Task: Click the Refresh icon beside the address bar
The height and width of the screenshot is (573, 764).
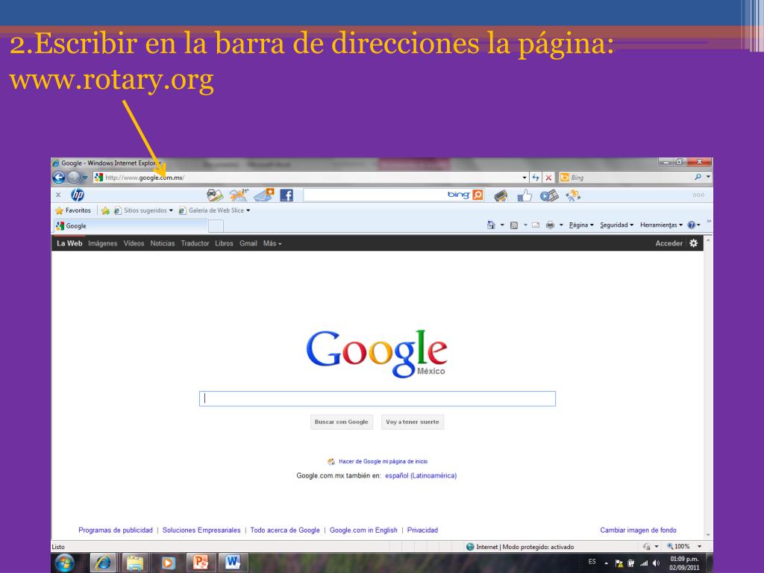Action: (x=536, y=178)
